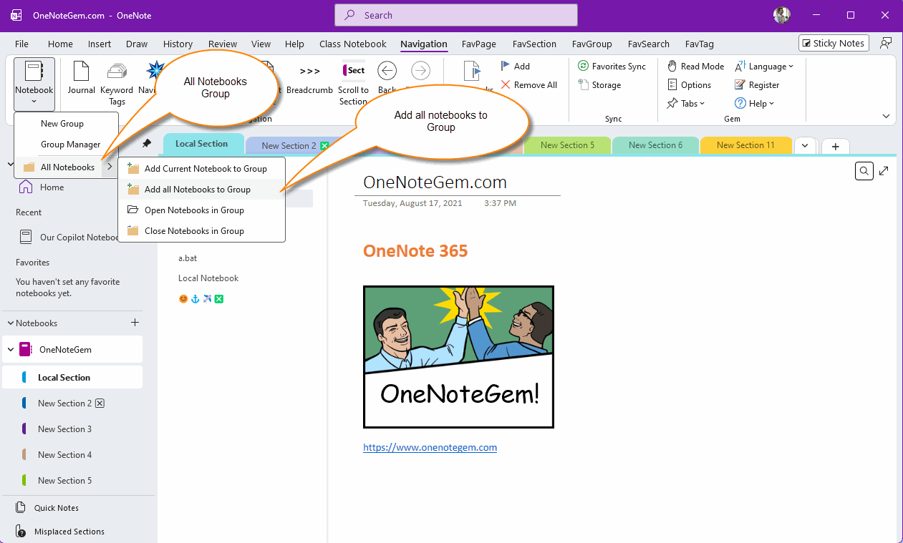
Task: Click the Breadcrumb button
Action: (x=309, y=78)
